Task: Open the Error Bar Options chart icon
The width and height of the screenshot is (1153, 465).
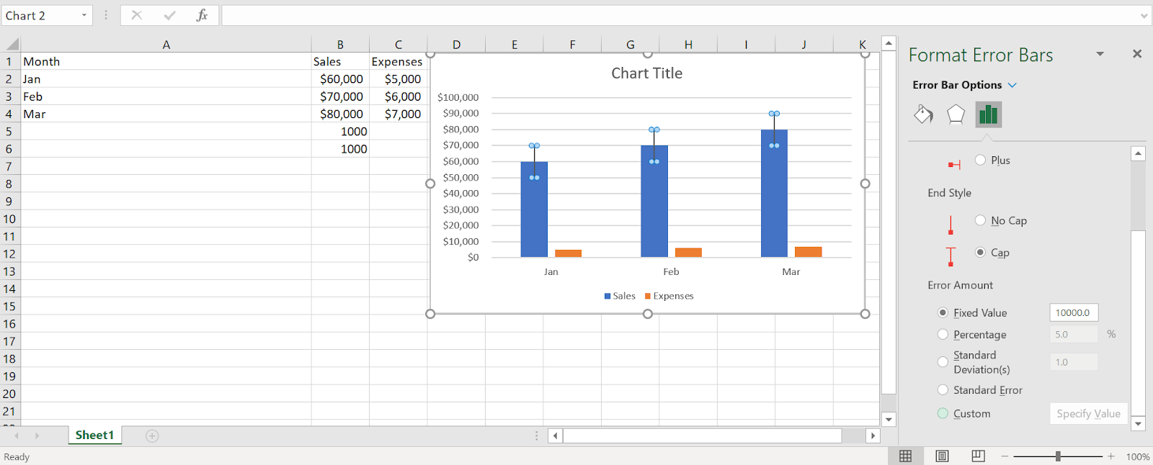Action: point(989,114)
